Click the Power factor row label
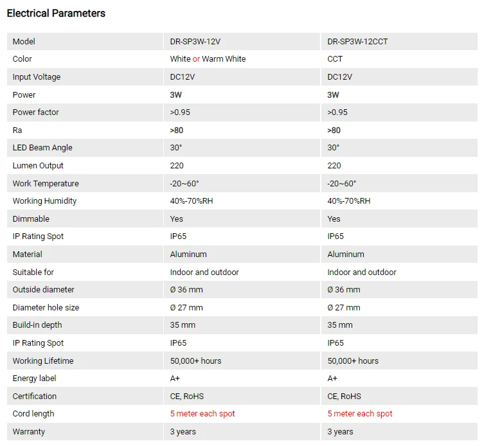This screenshot has height=446, width=493. 36,112
